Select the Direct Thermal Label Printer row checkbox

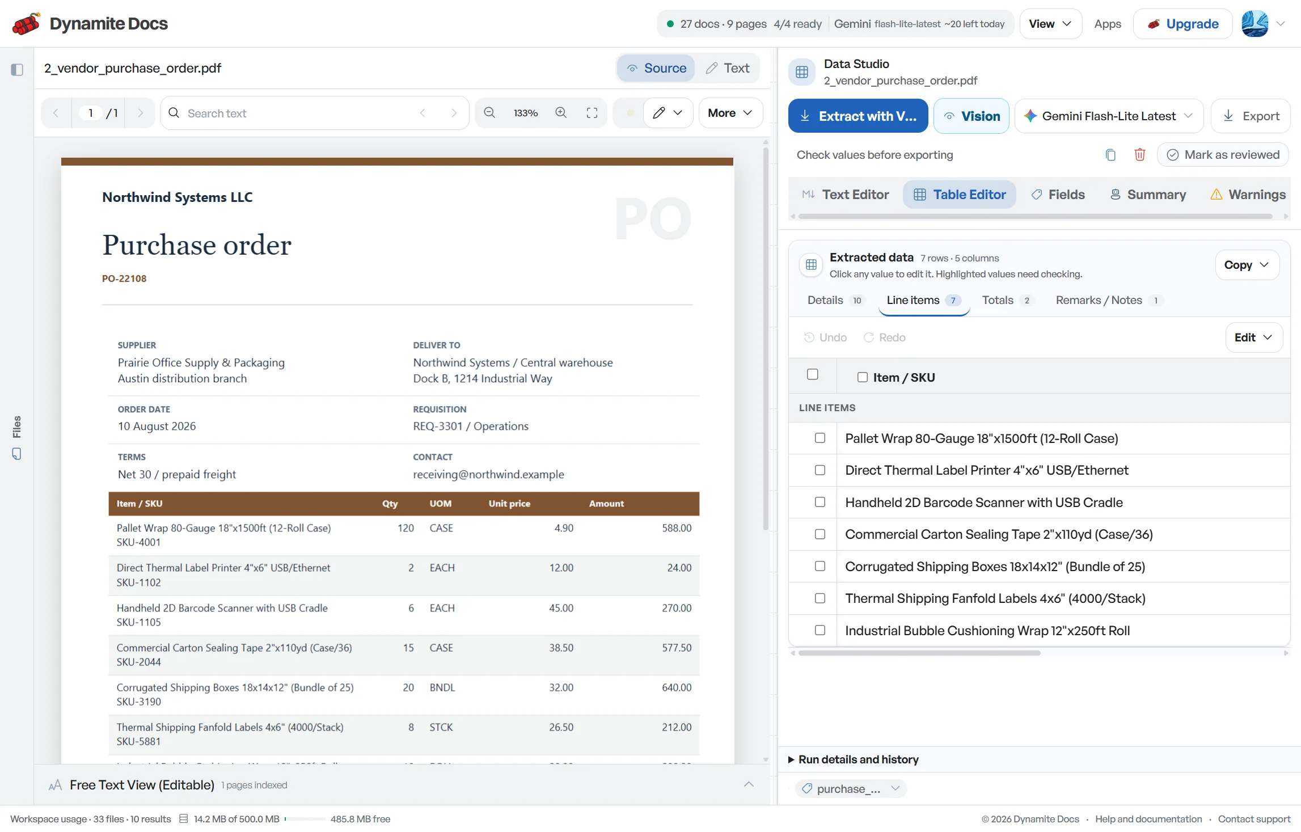(x=820, y=470)
